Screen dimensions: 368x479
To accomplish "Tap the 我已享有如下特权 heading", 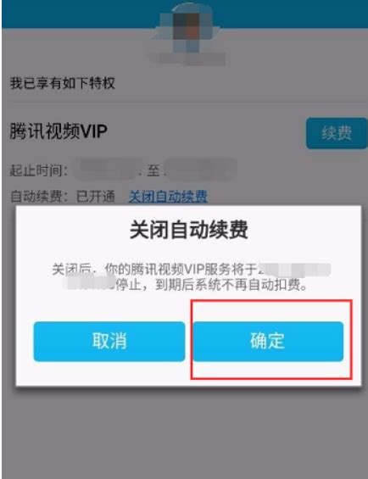I will [x=63, y=83].
